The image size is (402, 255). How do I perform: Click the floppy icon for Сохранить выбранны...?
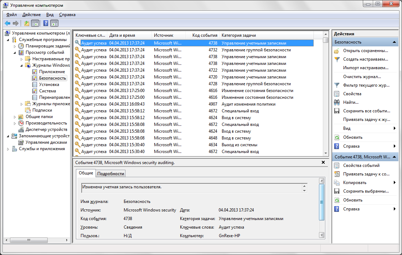(337, 191)
